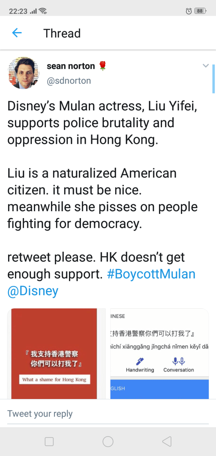Expand the tweet options chevron menu
This screenshot has height=456, width=216.
206,66
